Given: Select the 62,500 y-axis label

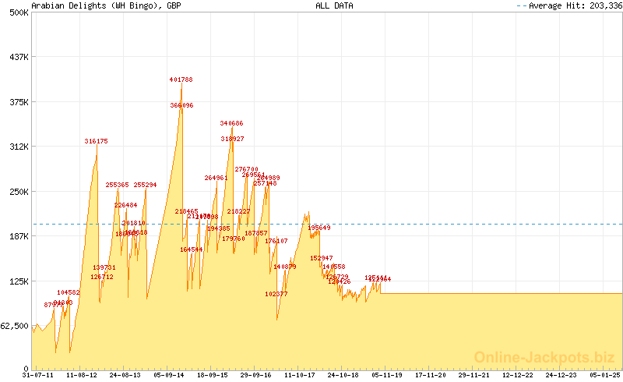Looking at the screenshot, I should 15,326.
